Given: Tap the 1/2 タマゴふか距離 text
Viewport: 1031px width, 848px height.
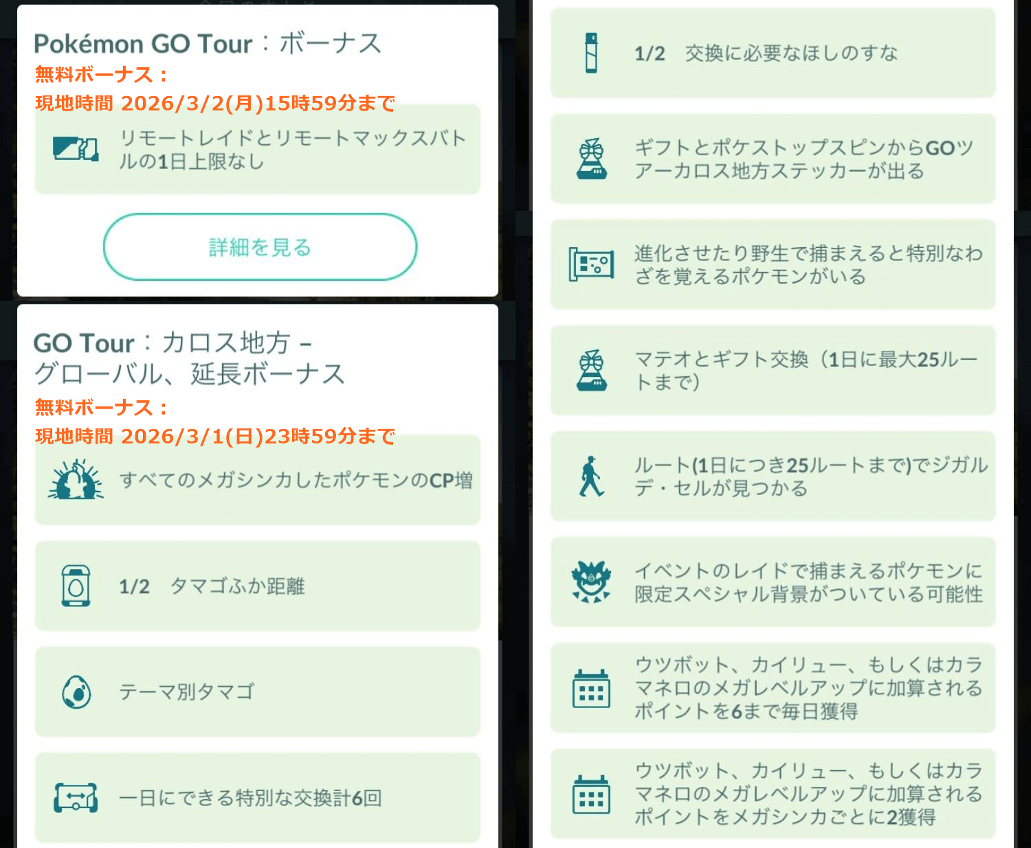Looking at the screenshot, I should pos(212,586).
